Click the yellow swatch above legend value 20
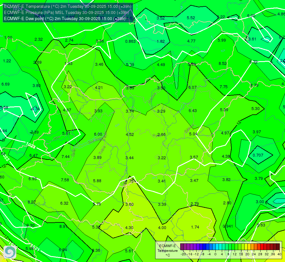The height and width of the screenshot is (262, 285). click(246, 247)
